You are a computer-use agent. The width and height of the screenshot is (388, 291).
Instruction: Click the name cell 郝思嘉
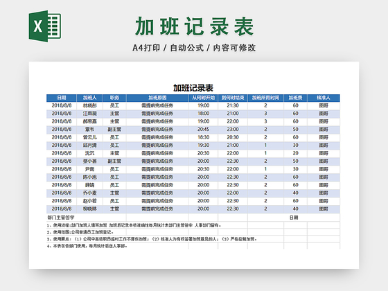coord(90,121)
